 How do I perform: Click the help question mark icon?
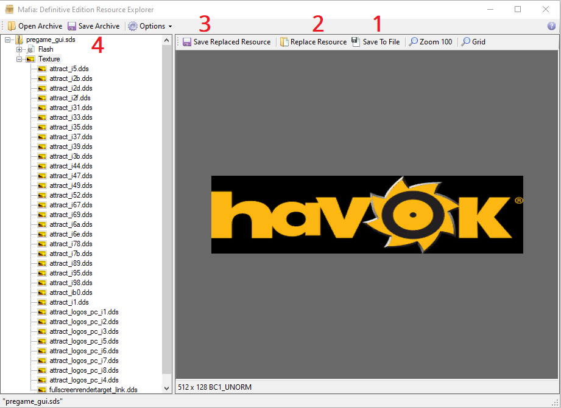551,26
